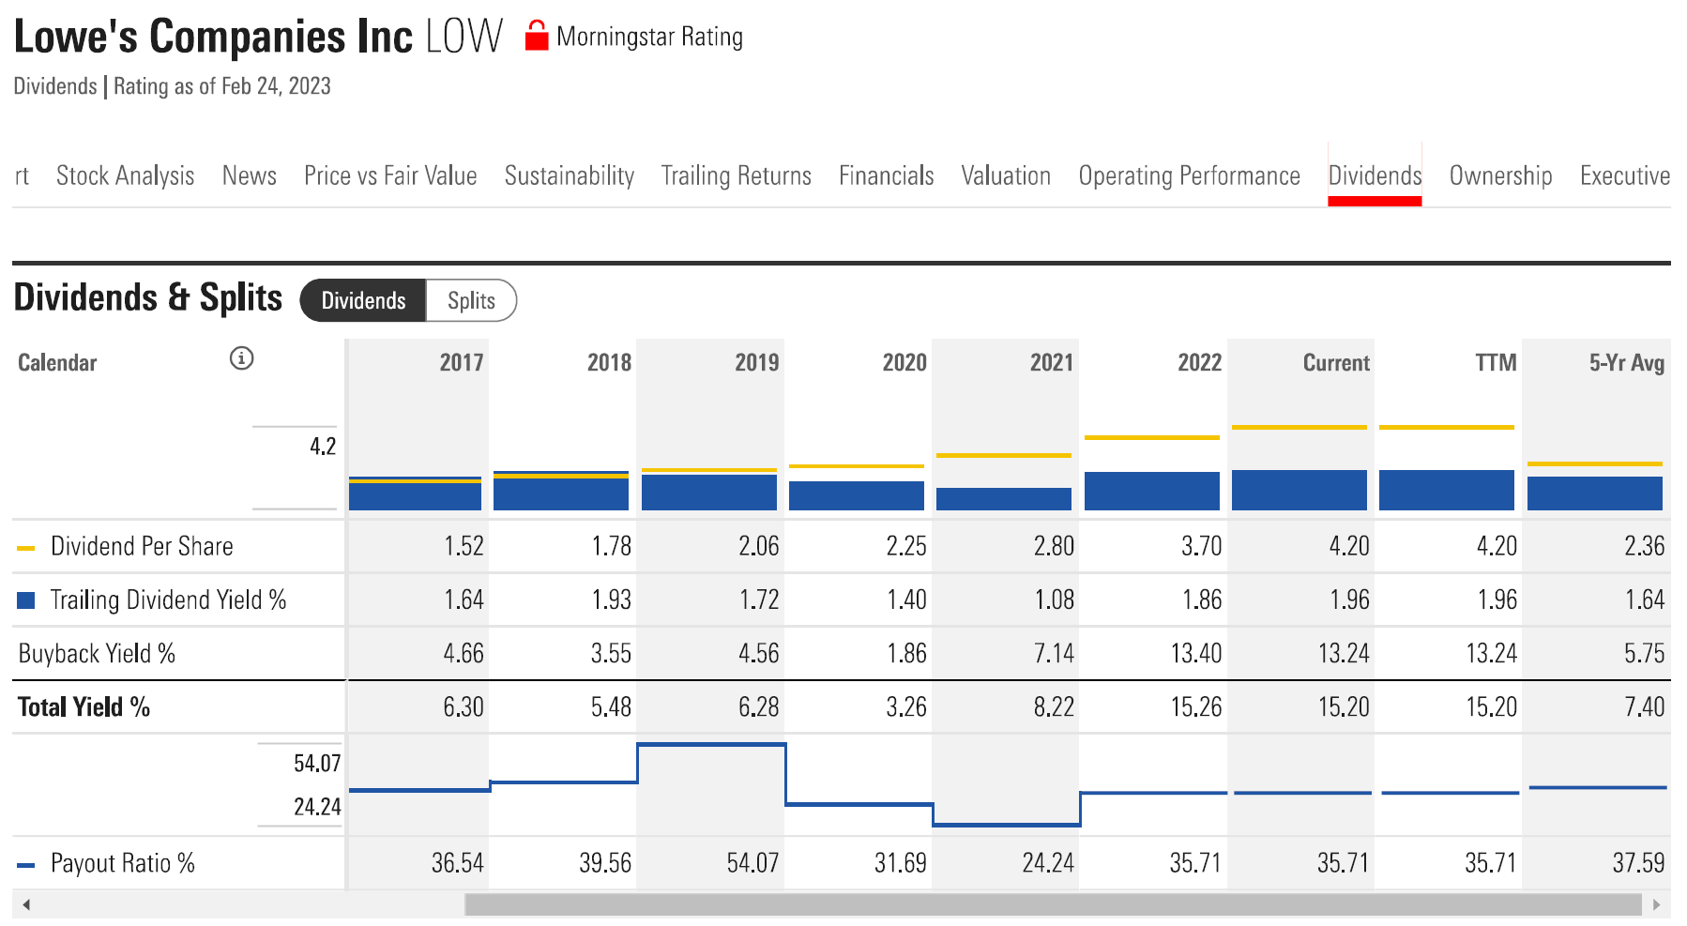Click the 5-Yr Avg dividend value 2.36

pyautogui.click(x=1644, y=546)
